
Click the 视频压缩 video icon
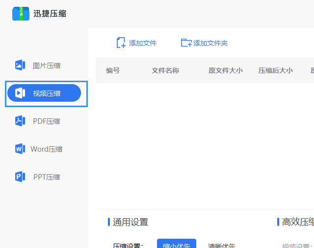(20, 93)
